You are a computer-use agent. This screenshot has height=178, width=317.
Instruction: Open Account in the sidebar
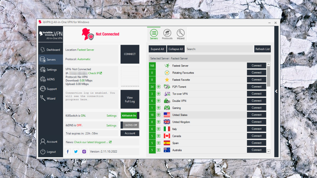coord(51,142)
